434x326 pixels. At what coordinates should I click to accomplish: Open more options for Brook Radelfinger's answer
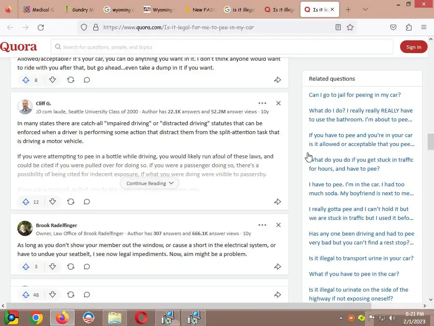262,225
